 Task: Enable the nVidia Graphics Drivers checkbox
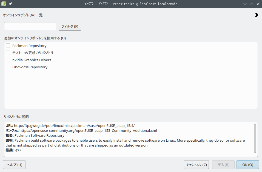click(8, 60)
